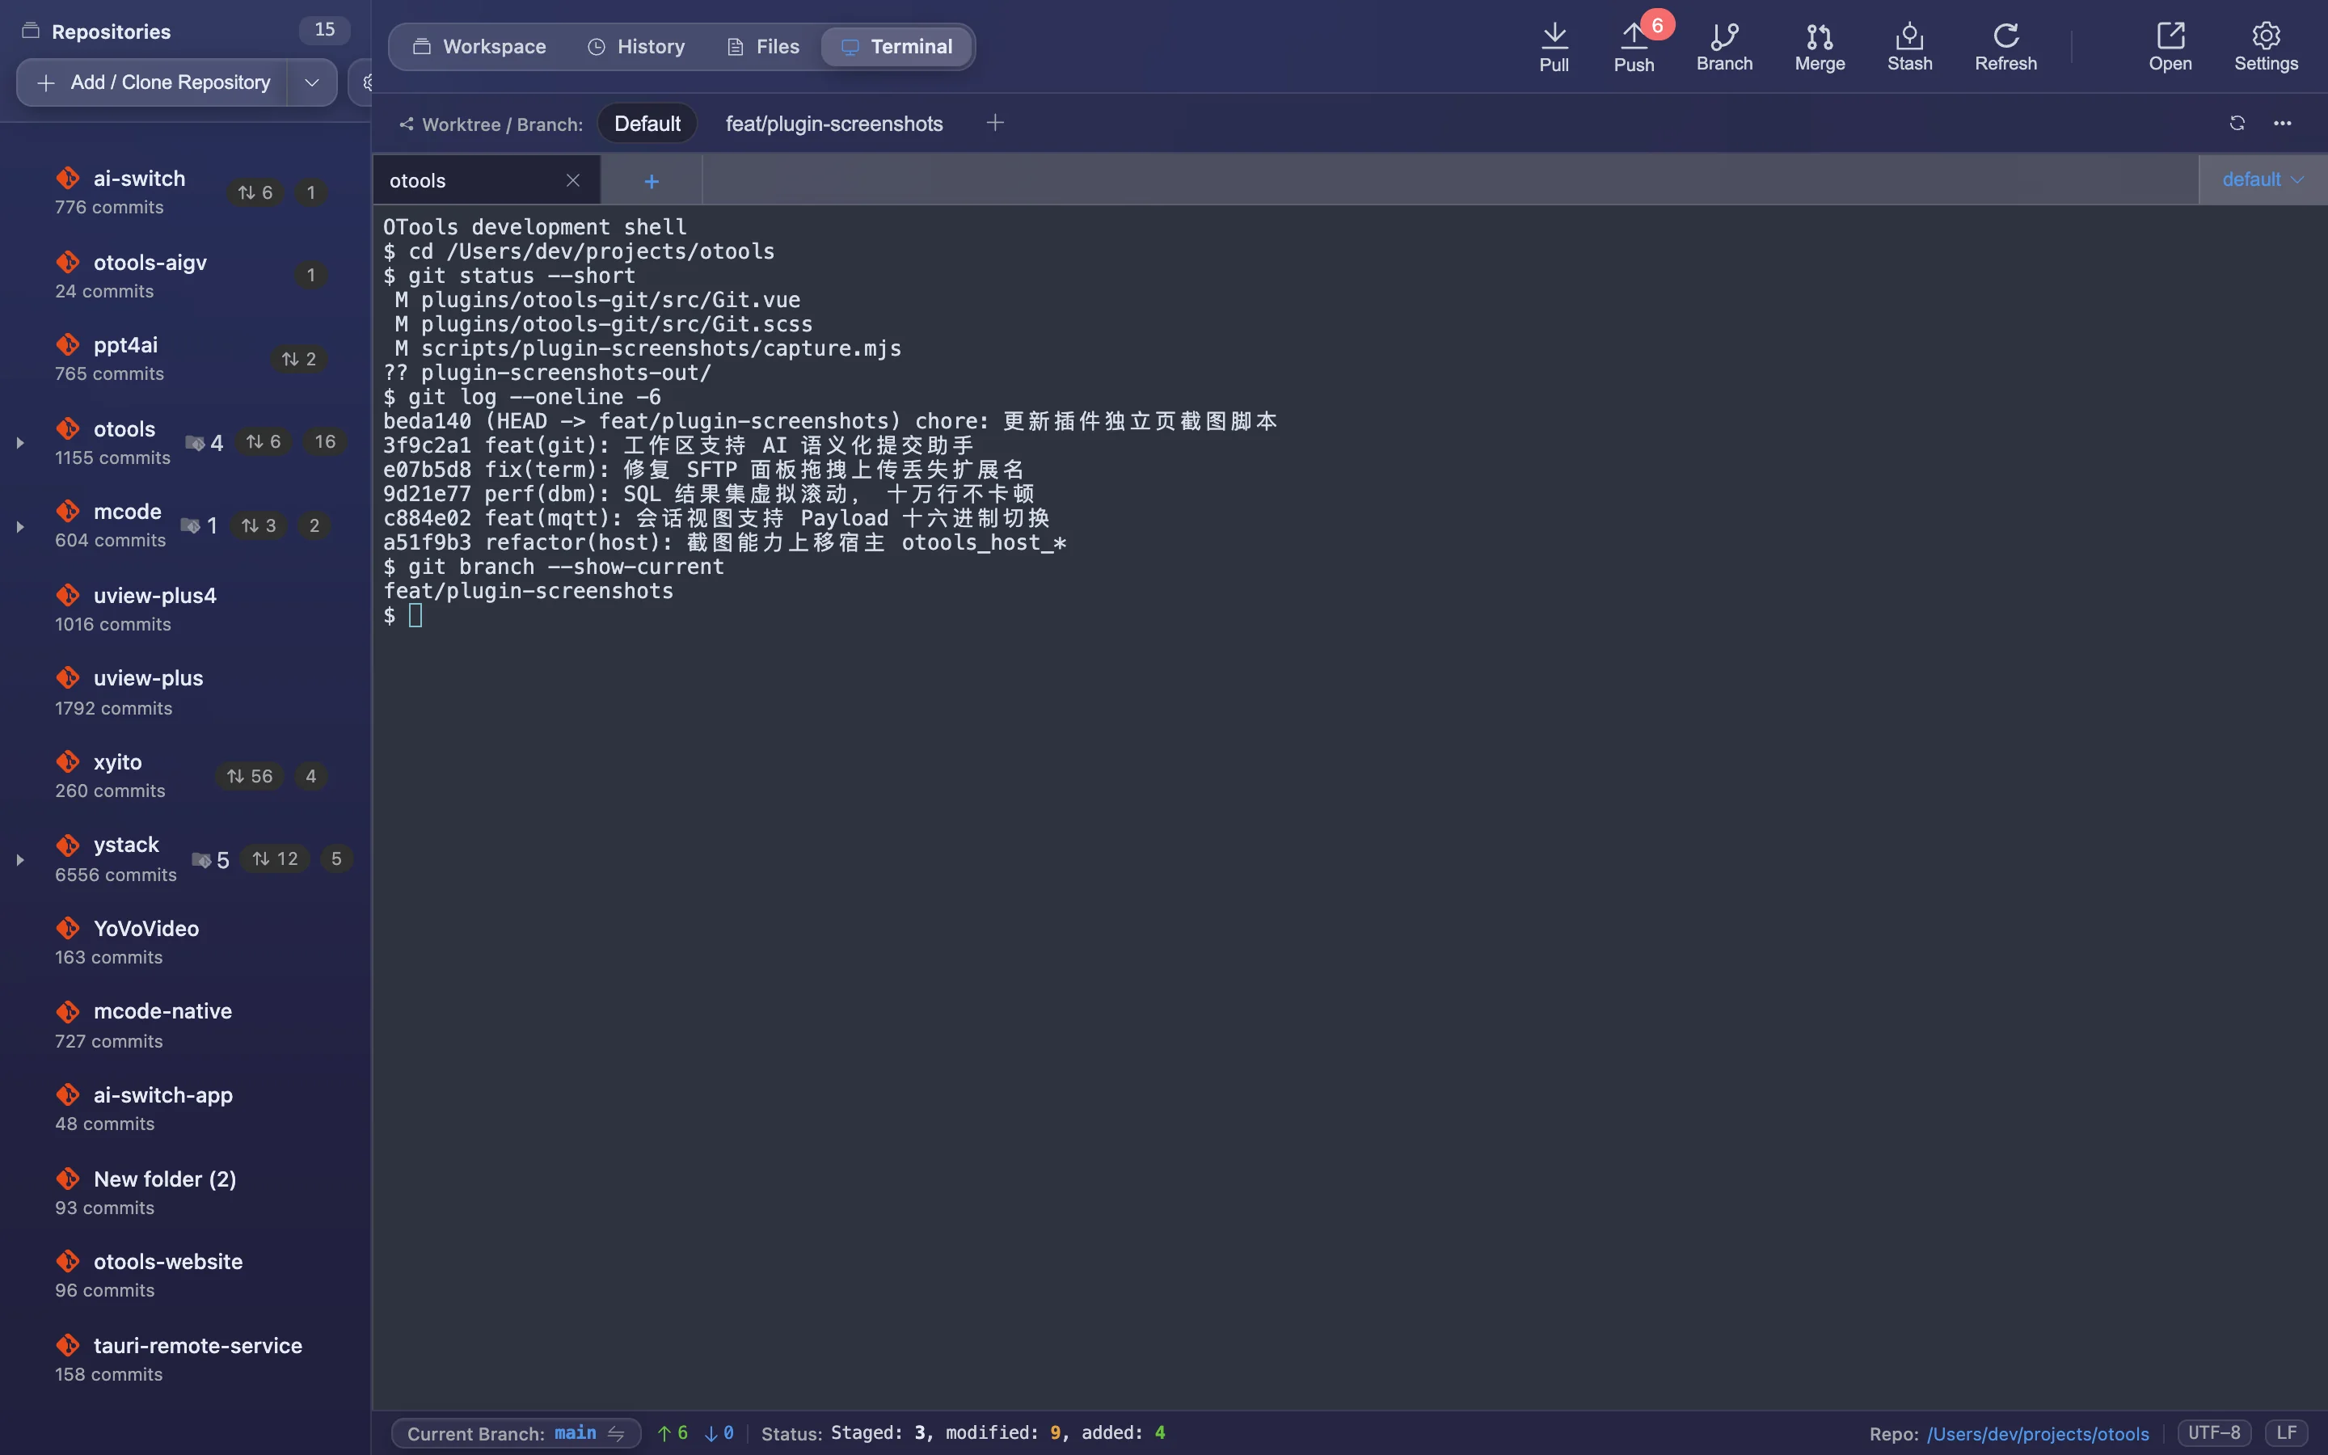Toggle the branch switch icon beside main
This screenshot has height=1455, width=2328.
click(x=617, y=1433)
